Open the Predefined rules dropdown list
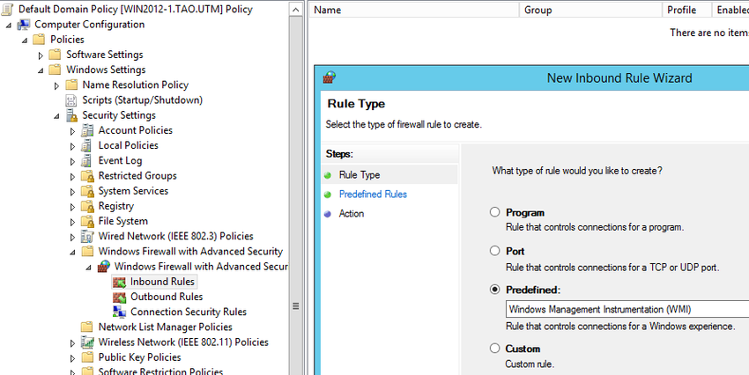 tap(627, 309)
